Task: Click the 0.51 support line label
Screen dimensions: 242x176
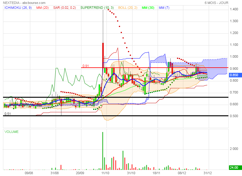Action: pos(8,114)
